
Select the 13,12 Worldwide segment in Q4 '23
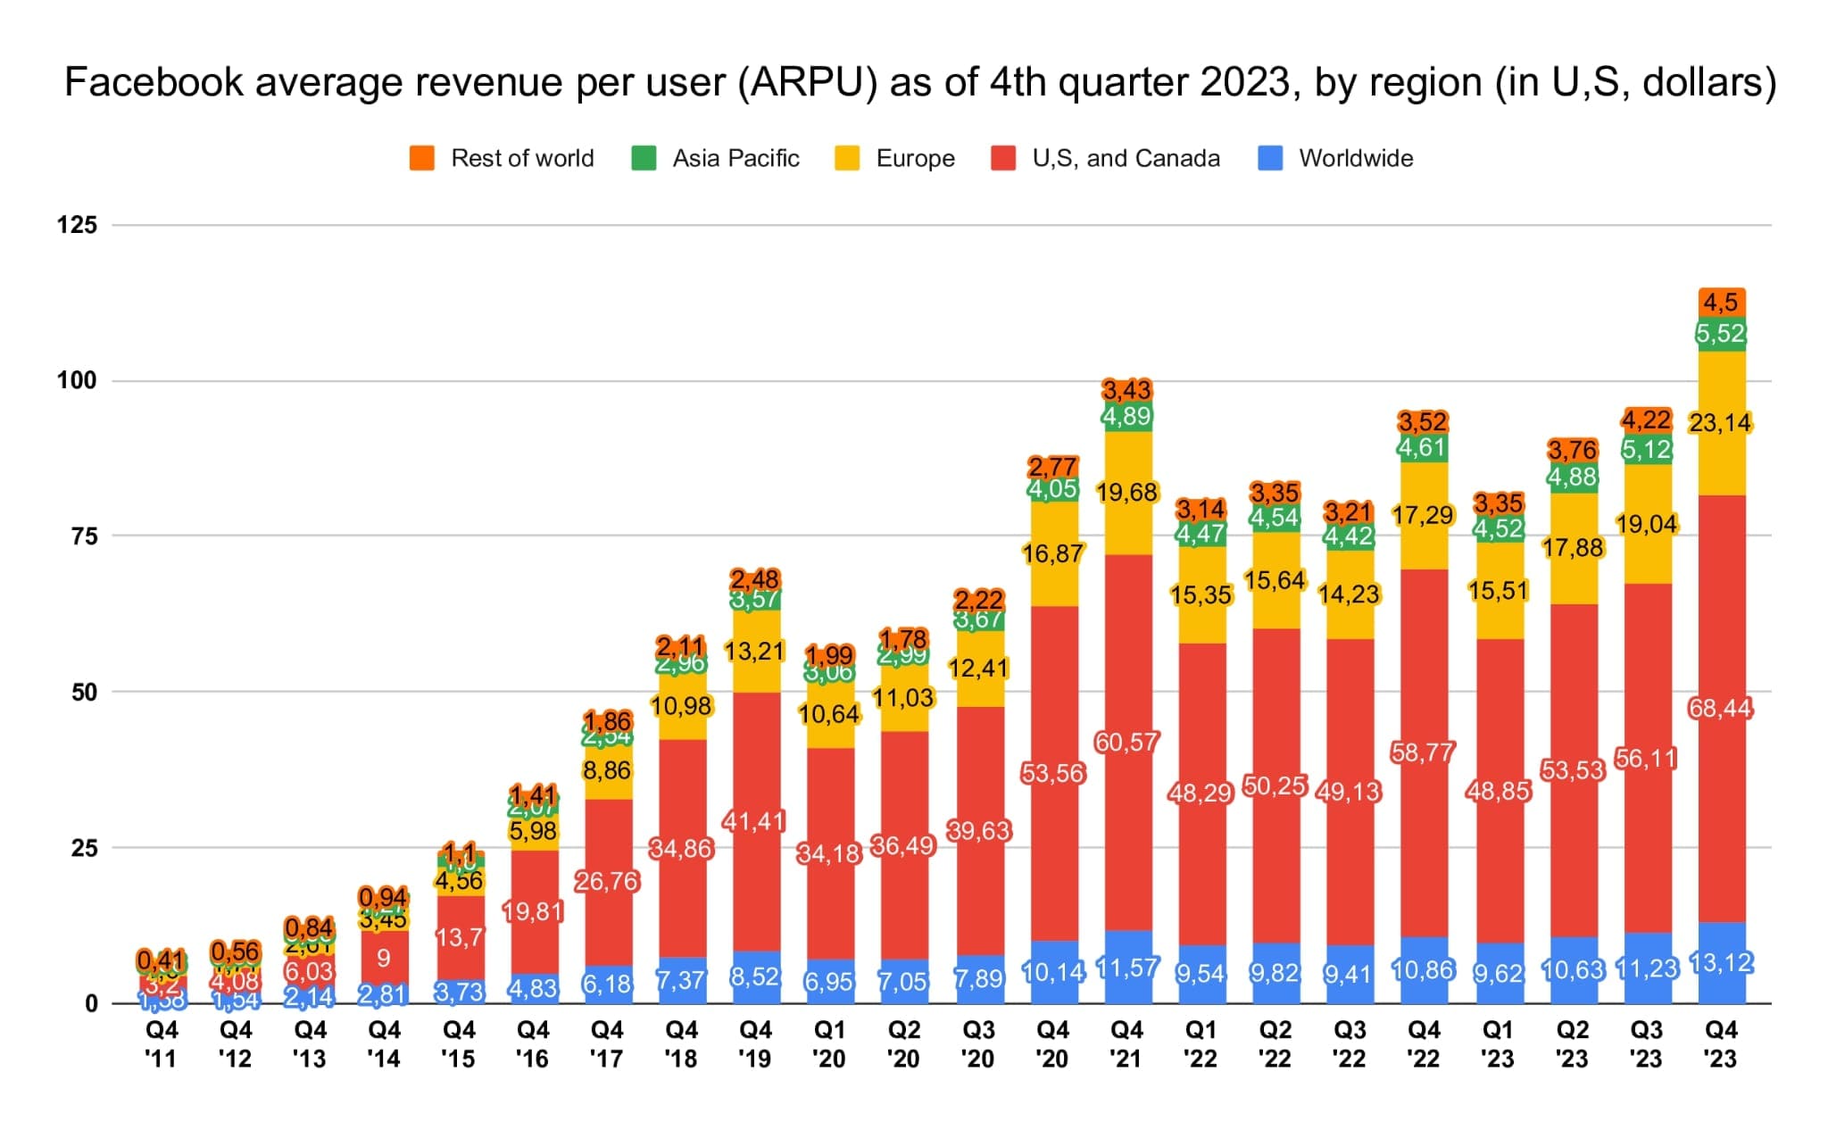[1721, 962]
